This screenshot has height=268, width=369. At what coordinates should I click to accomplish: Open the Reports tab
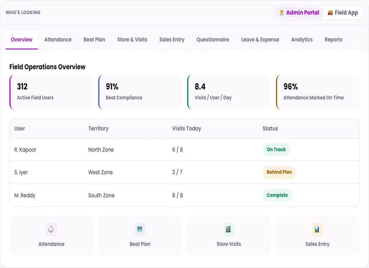pyautogui.click(x=333, y=39)
